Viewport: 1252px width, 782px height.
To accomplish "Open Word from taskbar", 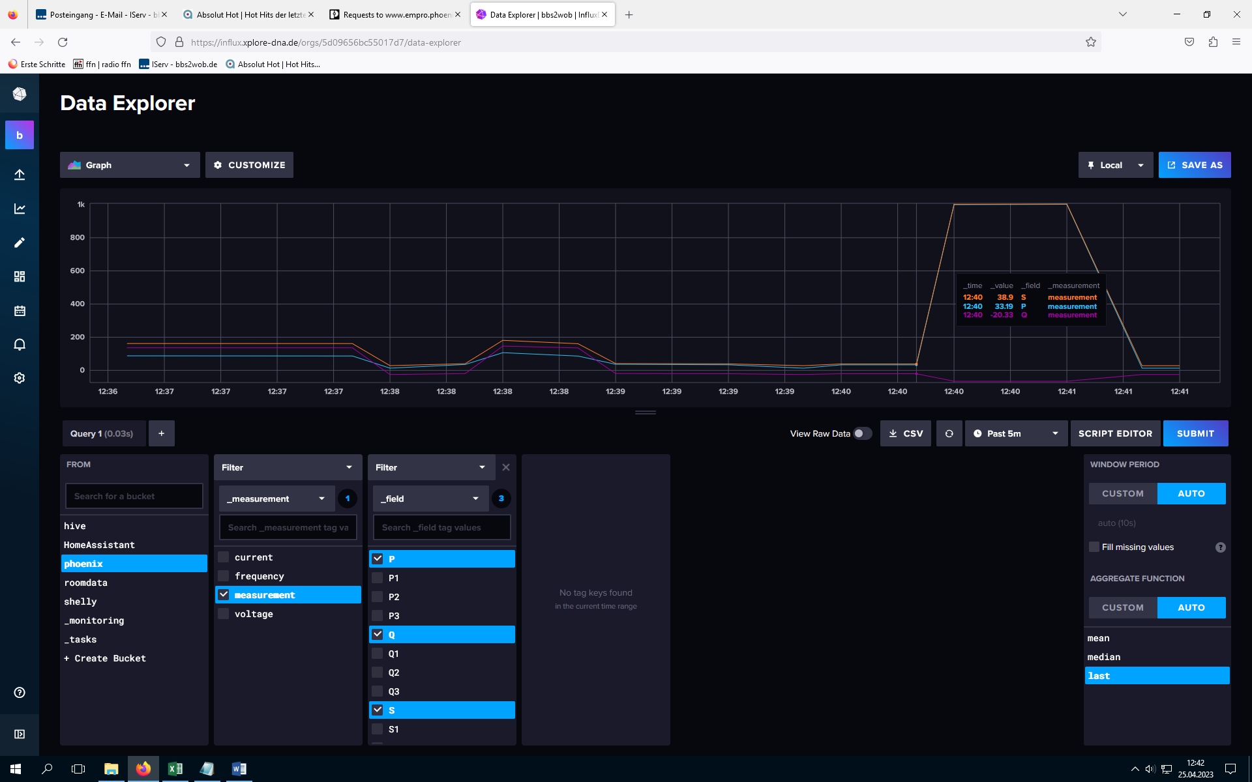I will point(239,769).
